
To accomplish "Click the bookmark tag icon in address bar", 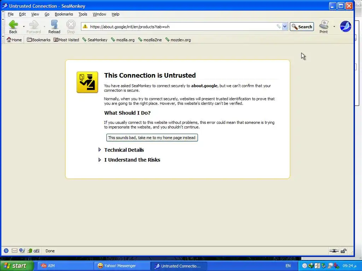I will click(279, 26).
